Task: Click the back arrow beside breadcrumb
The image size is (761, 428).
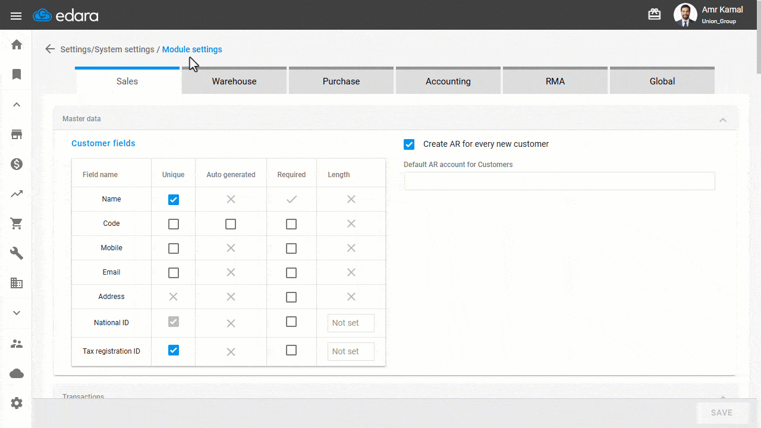Action: (x=50, y=49)
